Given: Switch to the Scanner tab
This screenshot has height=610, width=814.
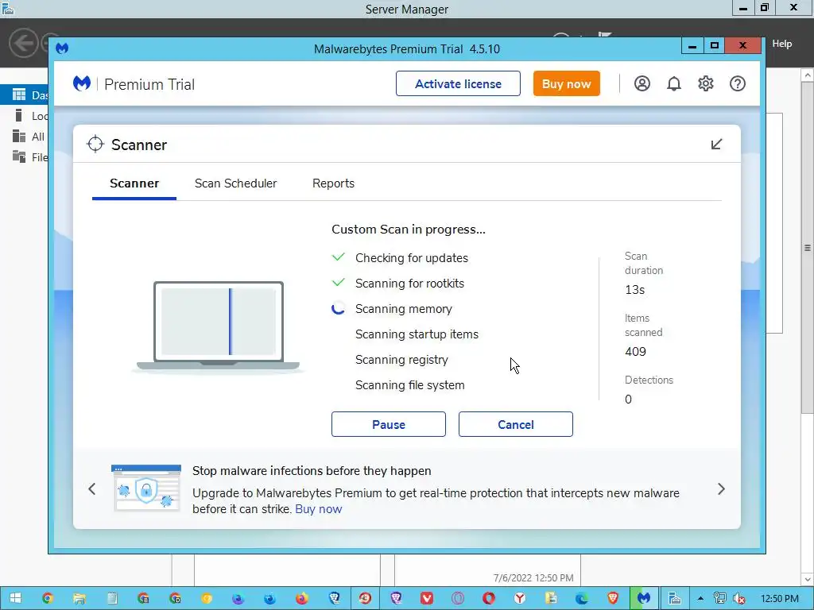Looking at the screenshot, I should (134, 183).
